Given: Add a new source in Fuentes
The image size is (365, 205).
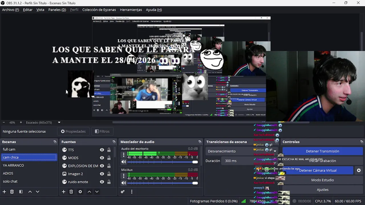Looking at the screenshot, I should coord(64,192).
